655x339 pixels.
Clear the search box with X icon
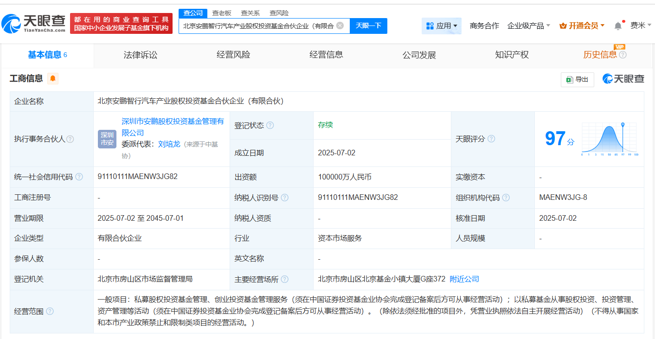click(340, 26)
